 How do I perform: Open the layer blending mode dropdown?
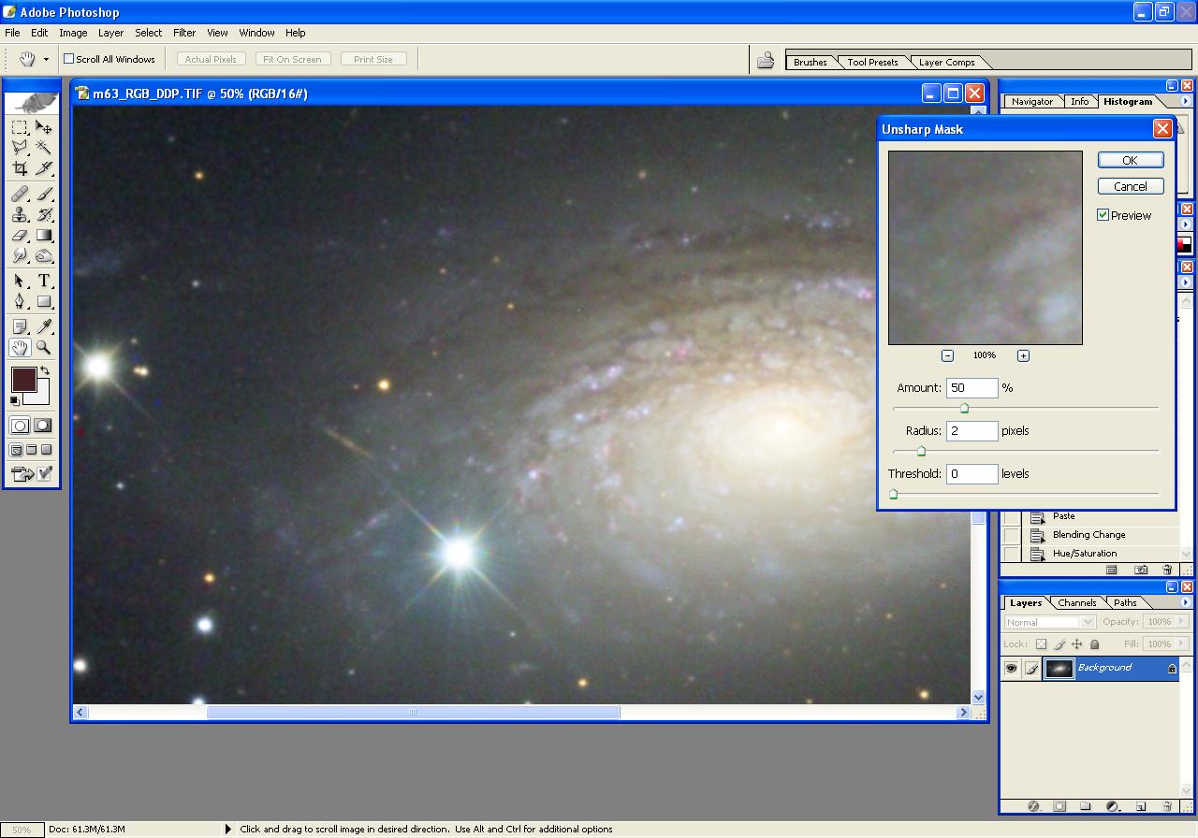(1049, 622)
